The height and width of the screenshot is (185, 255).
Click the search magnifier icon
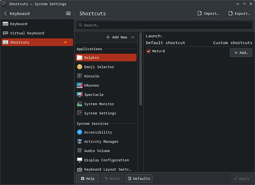click(80, 25)
